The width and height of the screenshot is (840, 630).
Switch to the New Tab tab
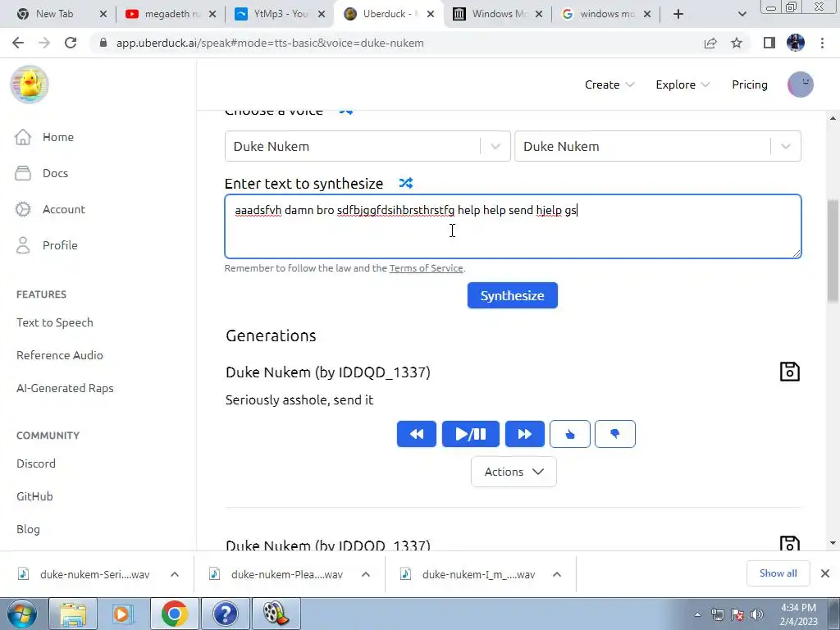pos(53,14)
